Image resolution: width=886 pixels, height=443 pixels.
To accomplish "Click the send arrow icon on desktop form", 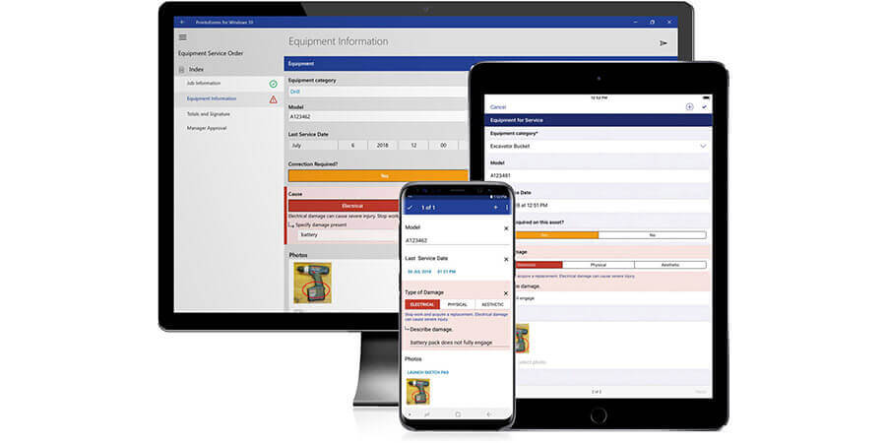I will [664, 43].
